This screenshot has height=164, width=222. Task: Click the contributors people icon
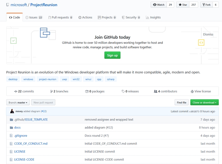pyautogui.click(x=155, y=91)
